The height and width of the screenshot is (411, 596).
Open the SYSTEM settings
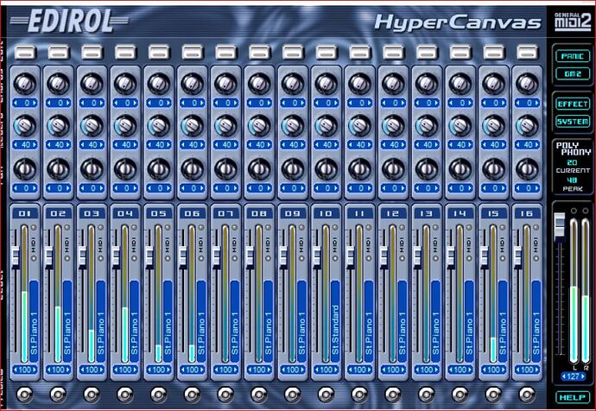point(573,122)
